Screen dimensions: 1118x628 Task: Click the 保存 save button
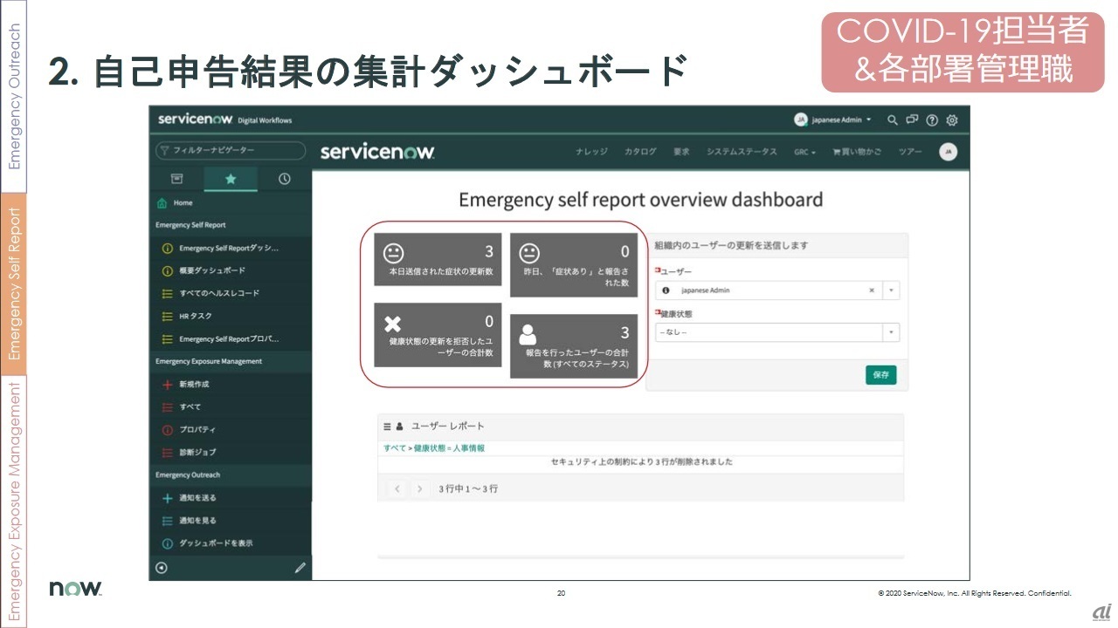pos(881,375)
